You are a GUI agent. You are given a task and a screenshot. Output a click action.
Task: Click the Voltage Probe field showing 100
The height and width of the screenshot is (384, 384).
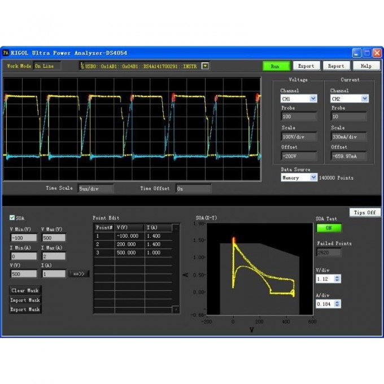[299, 116]
